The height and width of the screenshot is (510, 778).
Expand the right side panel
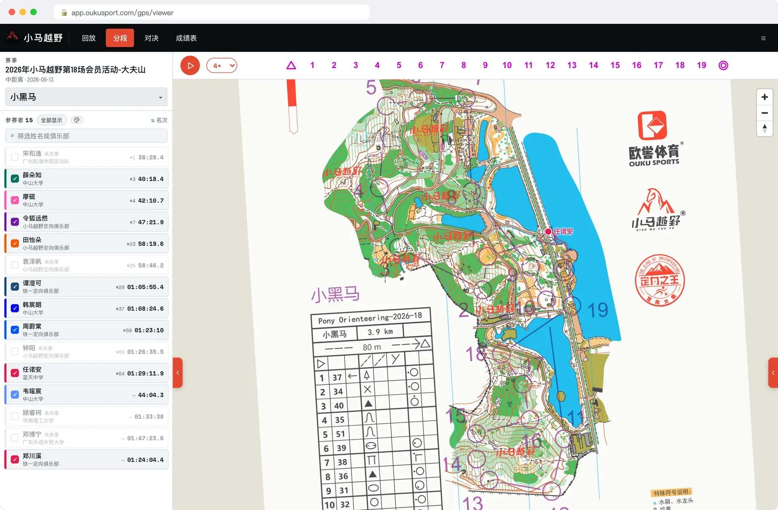point(773,373)
